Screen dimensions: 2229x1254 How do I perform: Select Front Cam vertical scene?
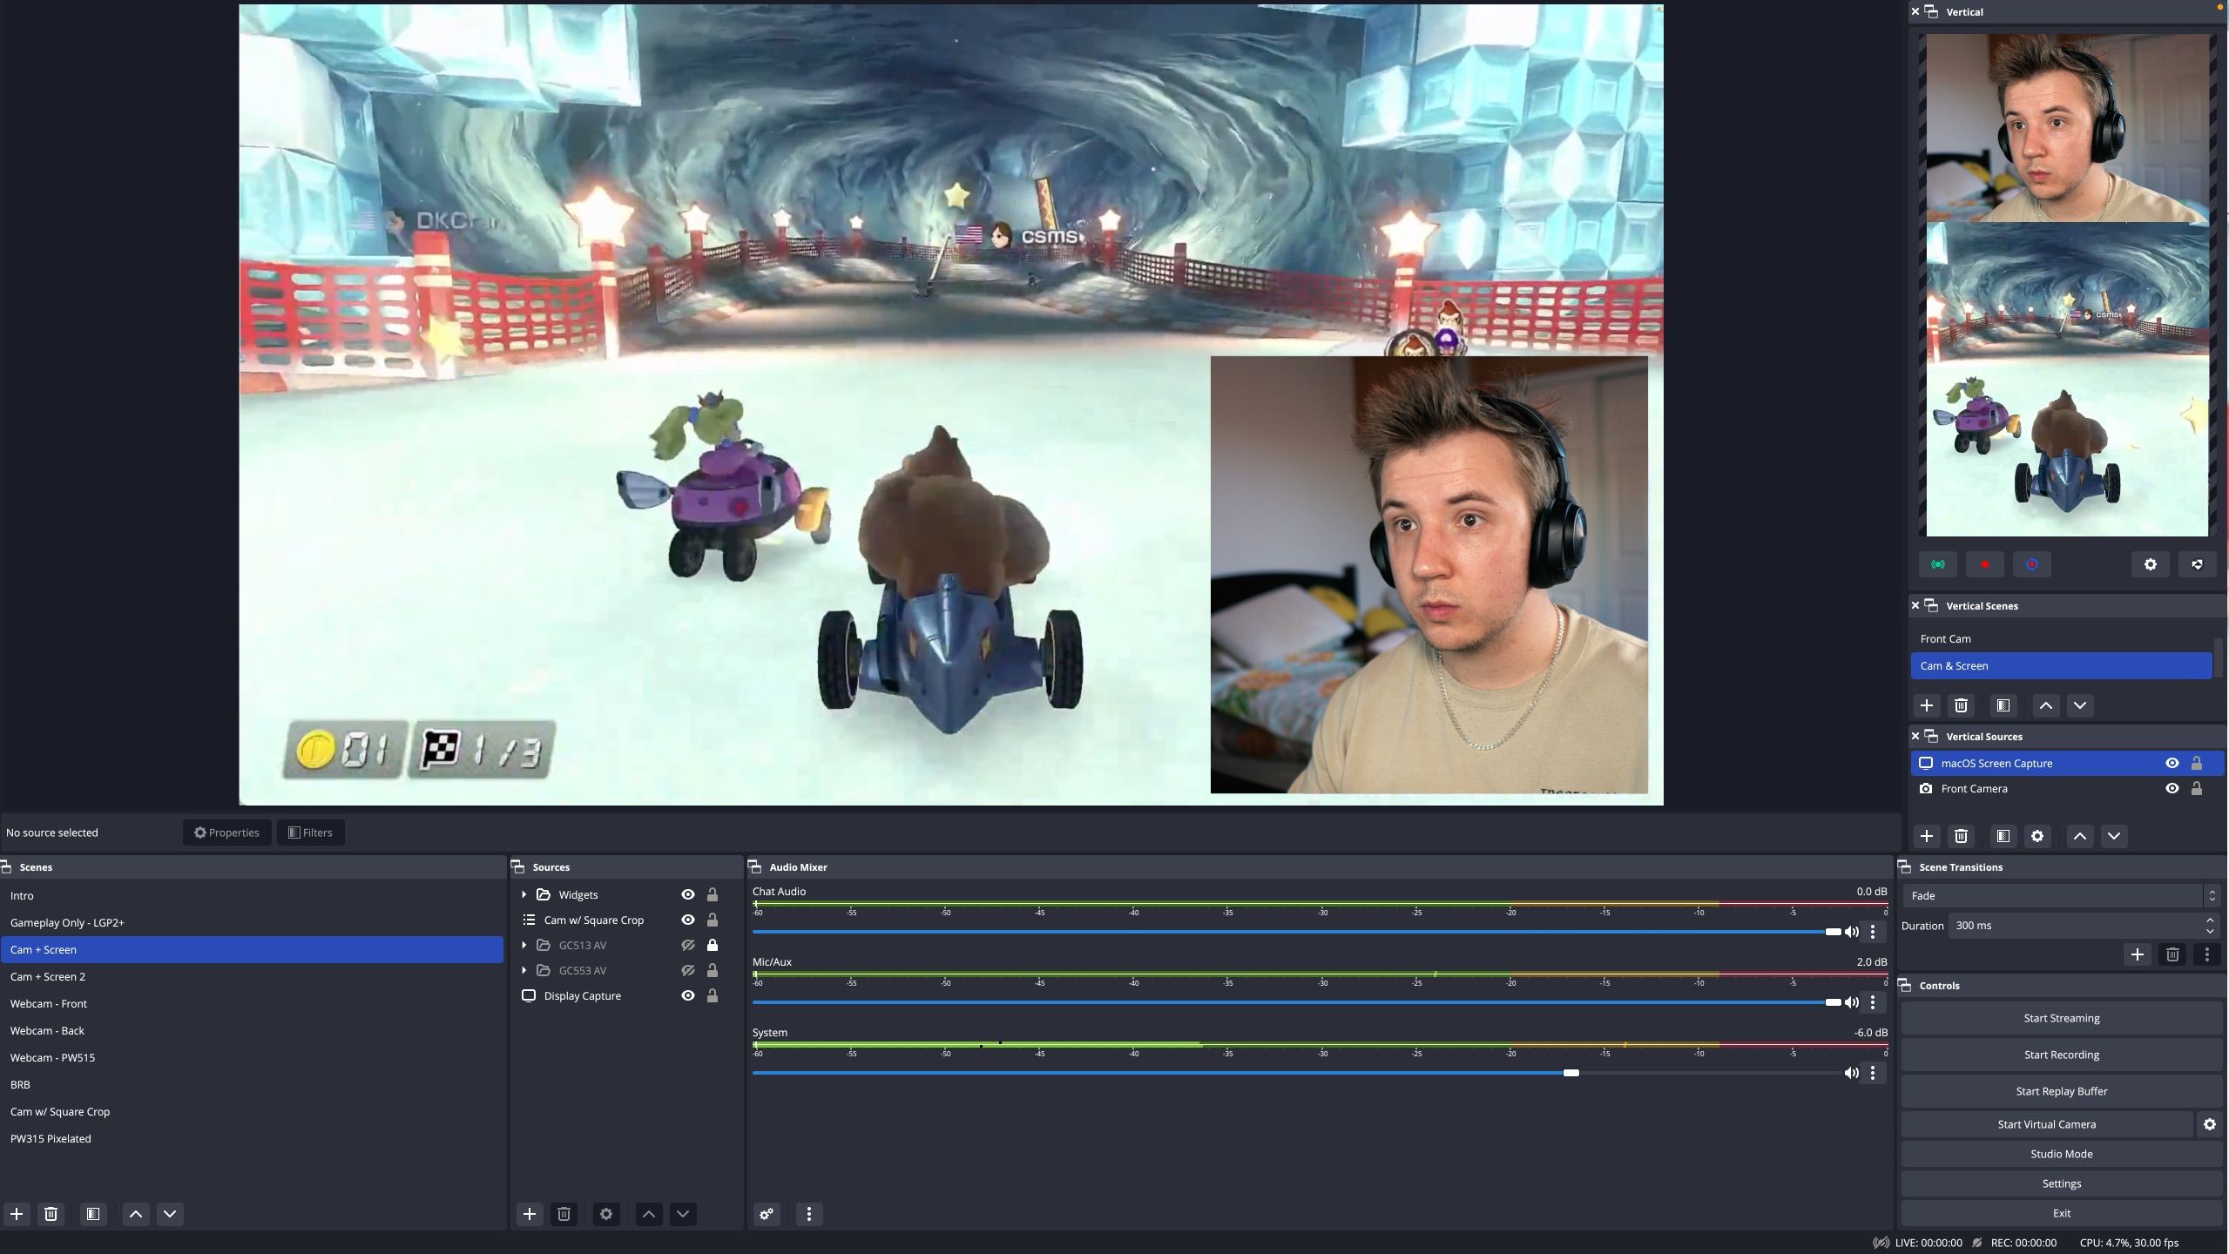pos(1945,638)
